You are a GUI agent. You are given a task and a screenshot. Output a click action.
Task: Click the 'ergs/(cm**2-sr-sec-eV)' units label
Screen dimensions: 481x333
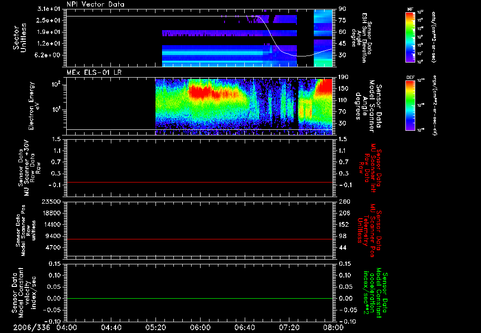click(434, 105)
